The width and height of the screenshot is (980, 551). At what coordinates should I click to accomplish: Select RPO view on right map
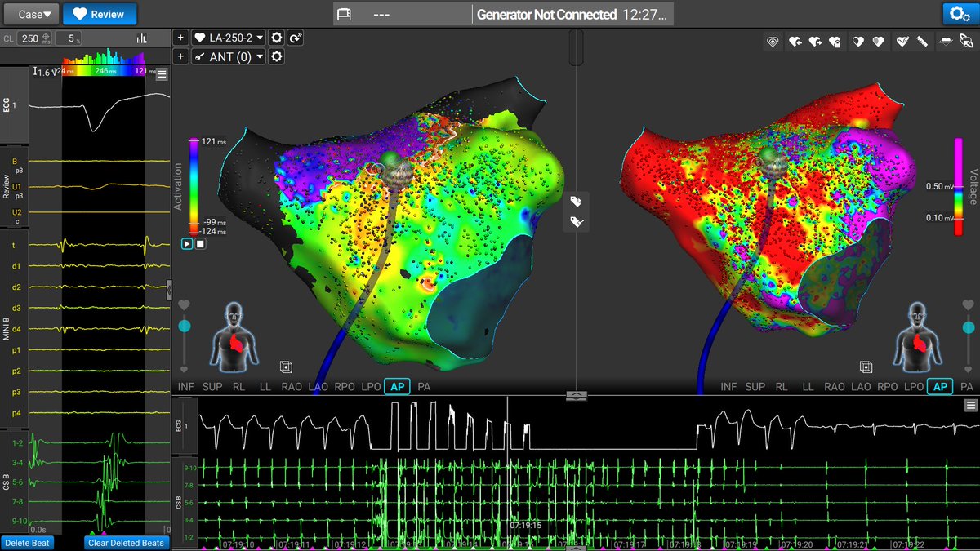pos(888,386)
